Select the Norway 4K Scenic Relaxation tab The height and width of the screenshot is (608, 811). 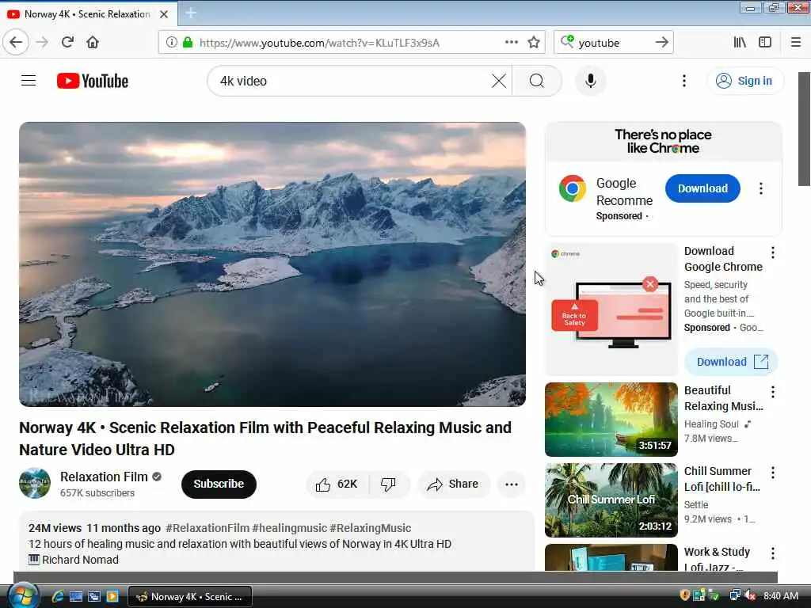[88, 14]
